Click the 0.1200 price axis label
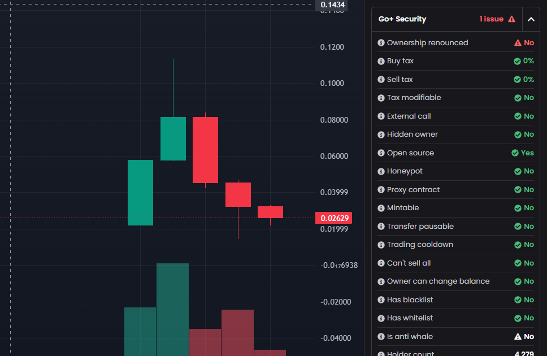Image resolution: width=547 pixels, height=356 pixels. click(x=332, y=47)
